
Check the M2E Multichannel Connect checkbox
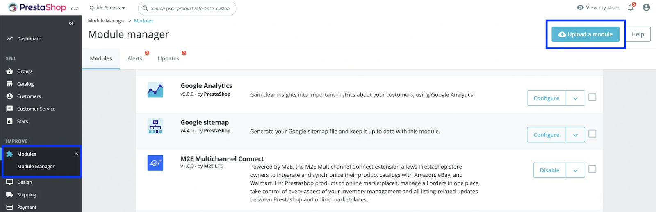[x=592, y=169]
